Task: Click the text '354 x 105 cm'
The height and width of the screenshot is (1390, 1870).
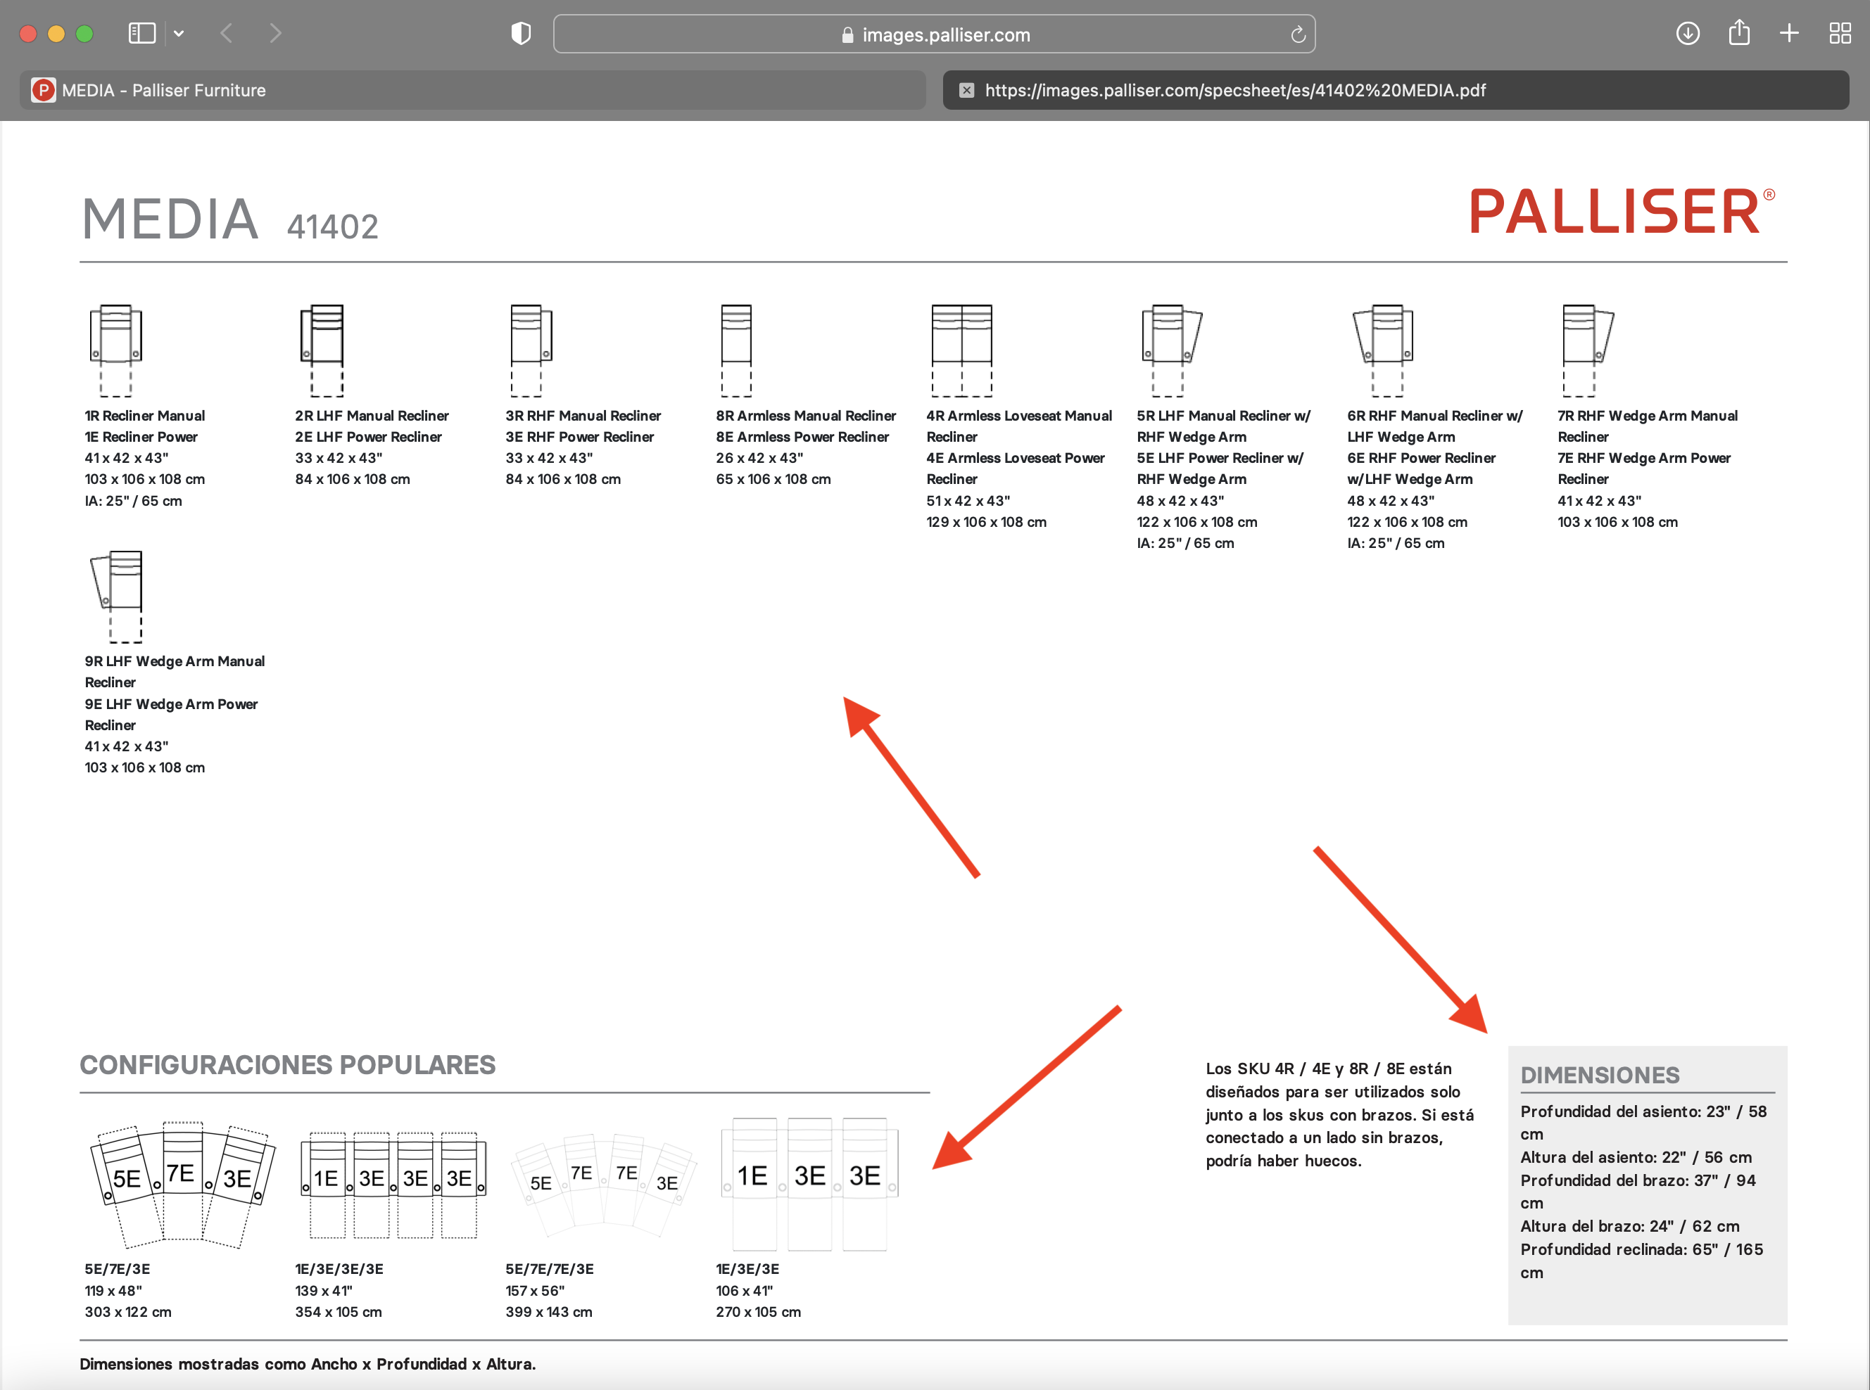Action: (339, 1312)
